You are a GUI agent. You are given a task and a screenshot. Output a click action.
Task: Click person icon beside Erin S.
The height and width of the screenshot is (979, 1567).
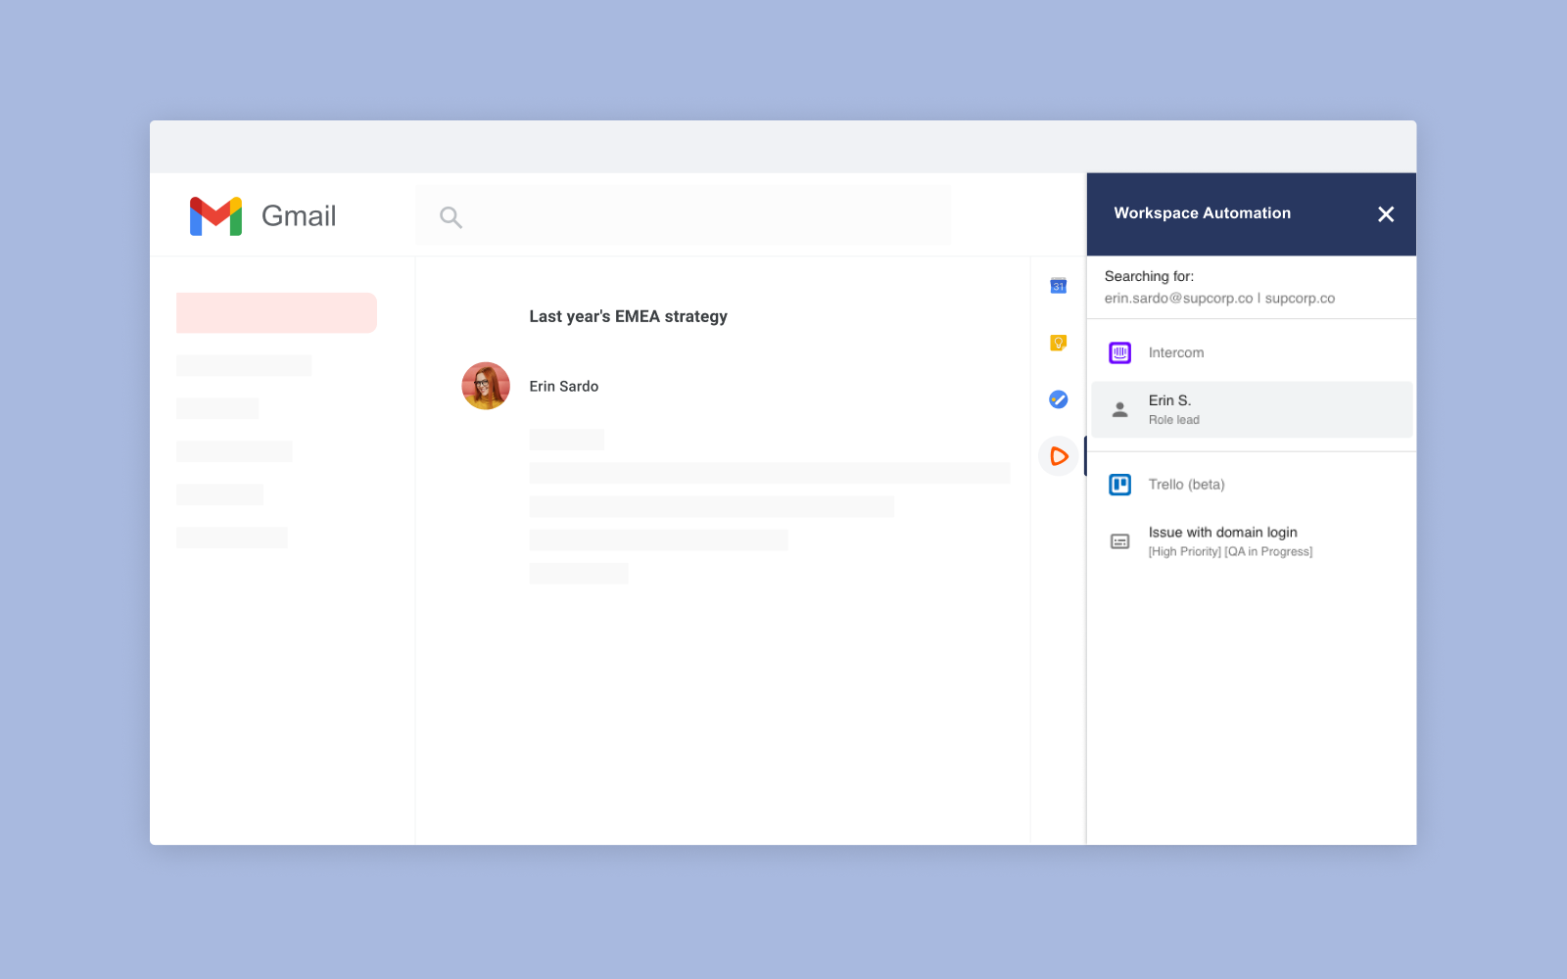tap(1120, 409)
